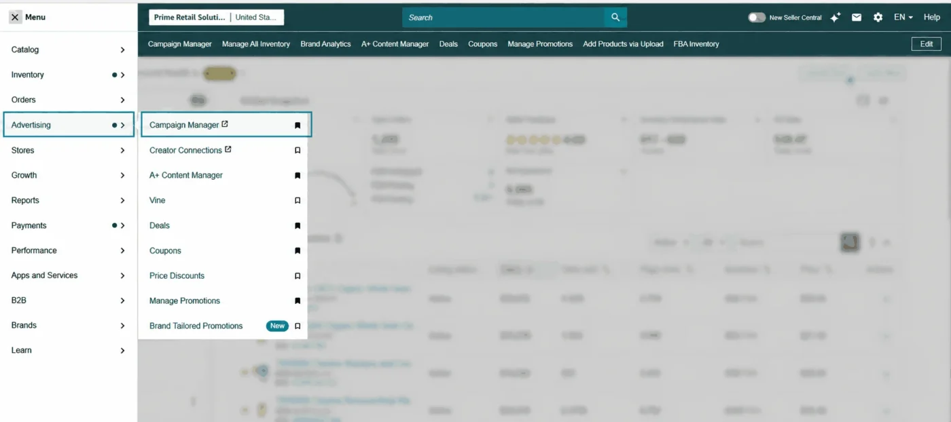Toggle bookmark for Coupons submenu item
Screen dimensions: 951x422
pyautogui.click(x=298, y=251)
